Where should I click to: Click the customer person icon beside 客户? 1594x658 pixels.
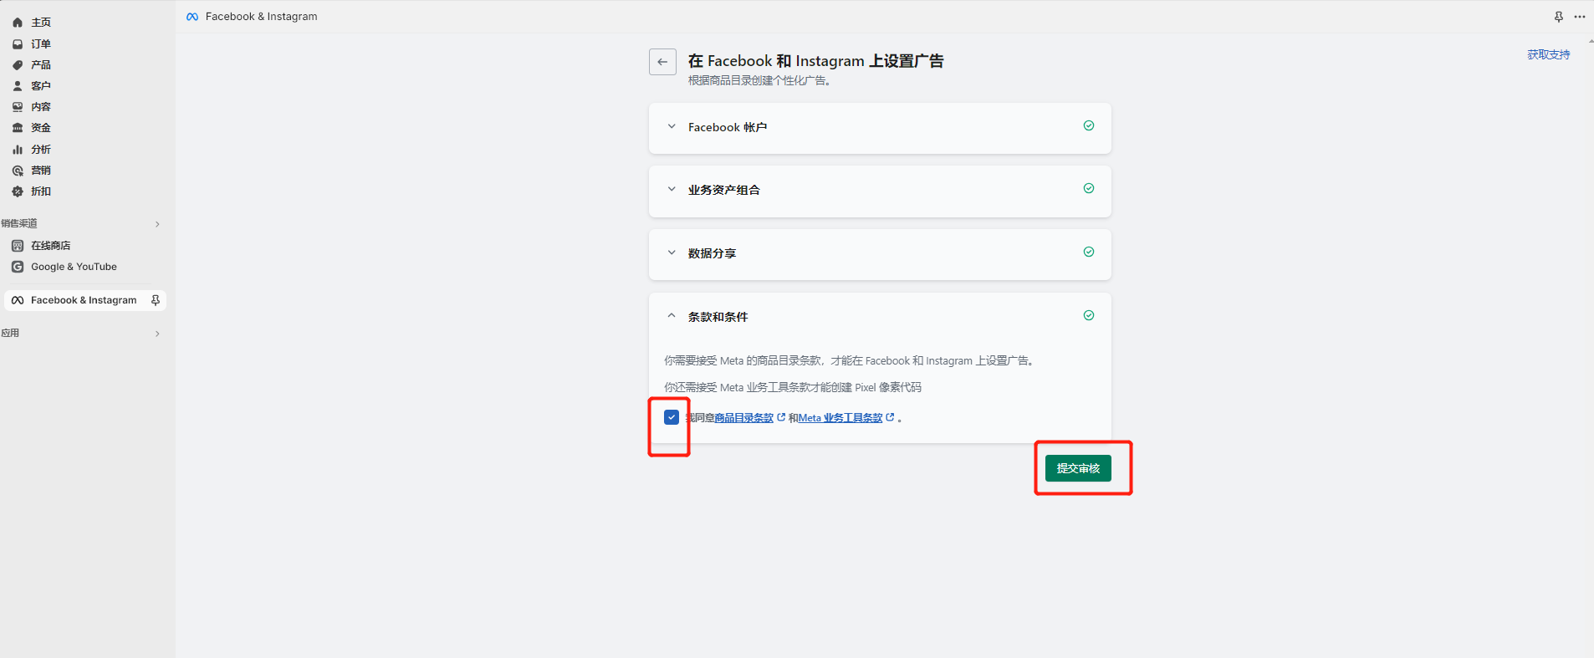click(x=18, y=86)
